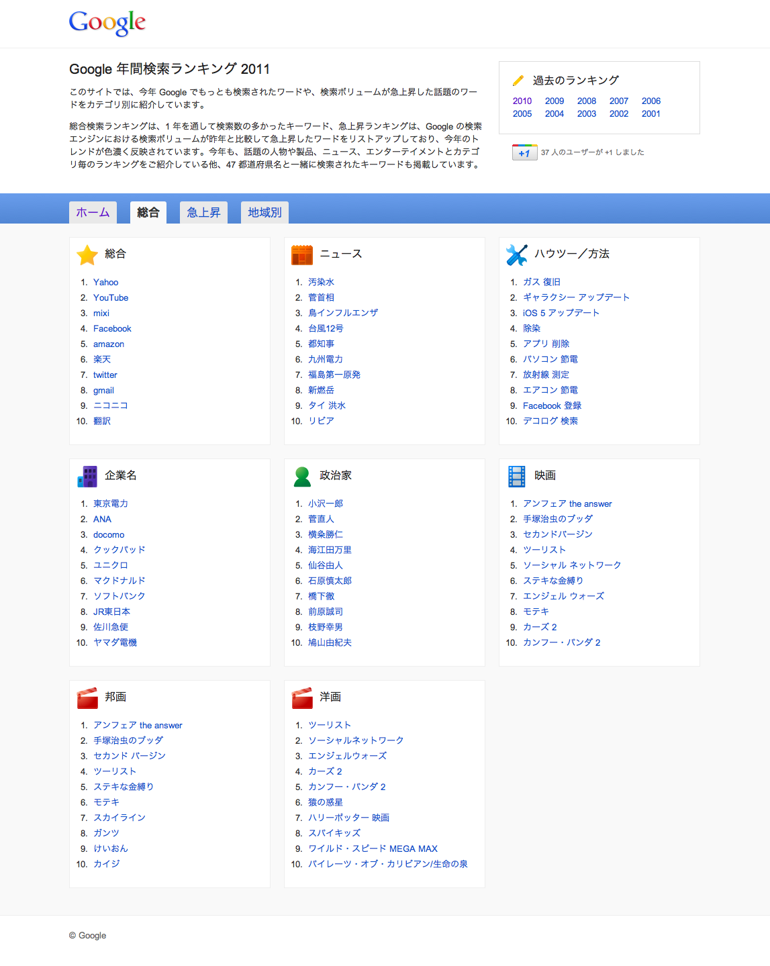The width and height of the screenshot is (770, 966).
Task: Open the 汚染水 news link
Action: pyautogui.click(x=321, y=283)
